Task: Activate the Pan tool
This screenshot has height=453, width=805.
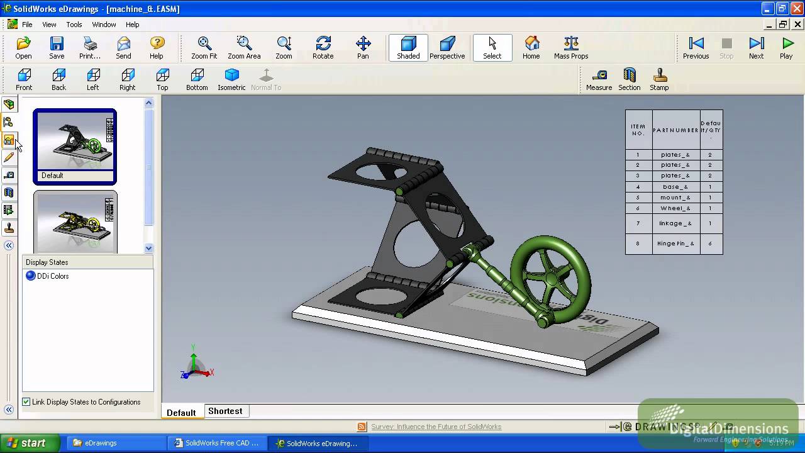Action: click(x=363, y=47)
